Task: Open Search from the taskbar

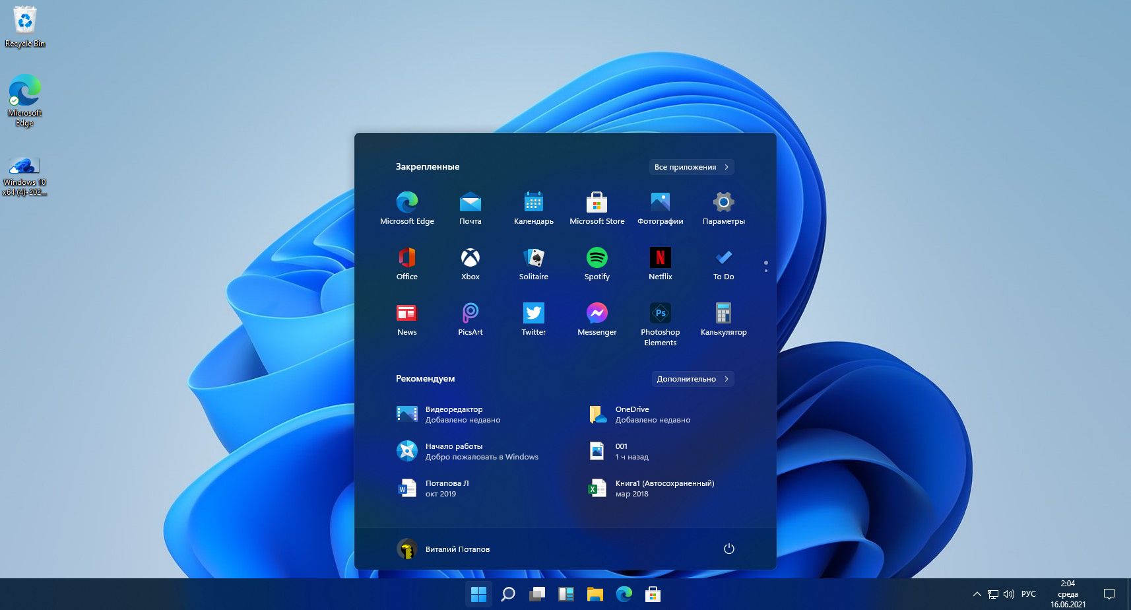Action: [x=508, y=594]
